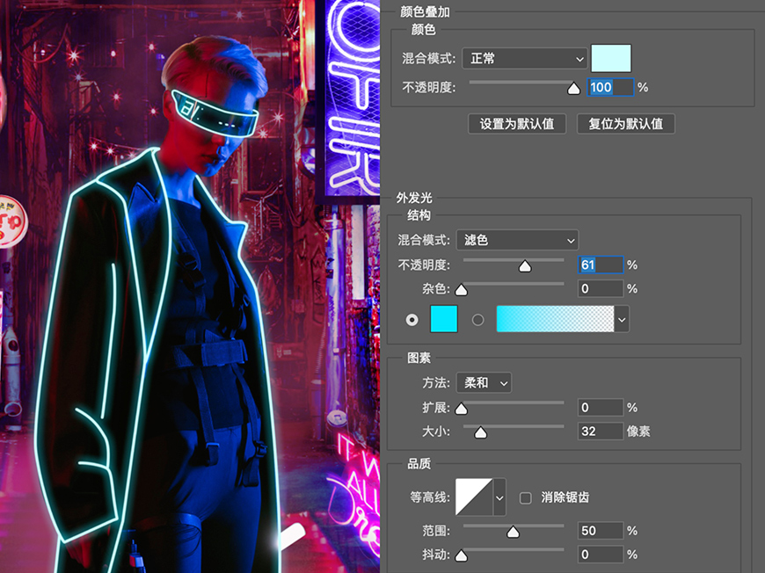Click the light cyan color swatch beside 混合模式
The height and width of the screenshot is (573, 765).
click(612, 58)
